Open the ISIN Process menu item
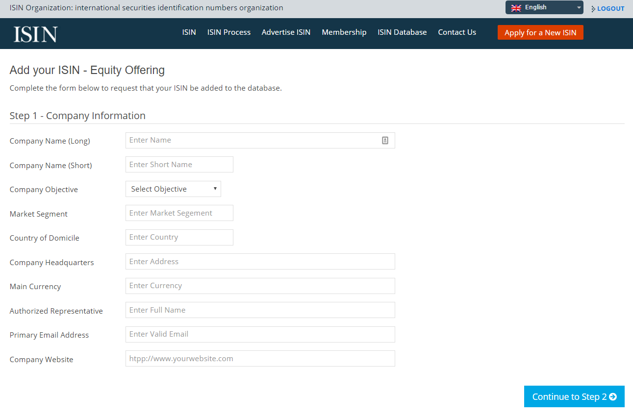 pyautogui.click(x=229, y=32)
